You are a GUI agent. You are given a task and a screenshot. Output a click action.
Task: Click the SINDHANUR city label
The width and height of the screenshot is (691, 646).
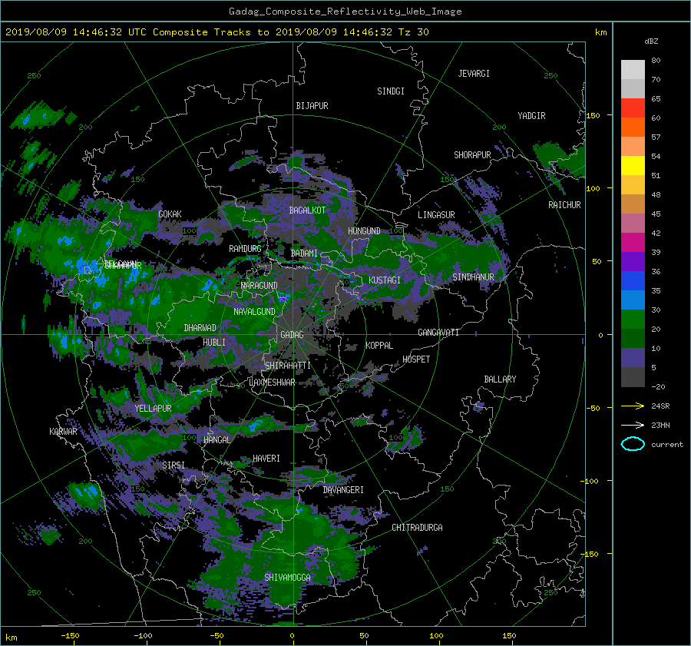pos(473,277)
